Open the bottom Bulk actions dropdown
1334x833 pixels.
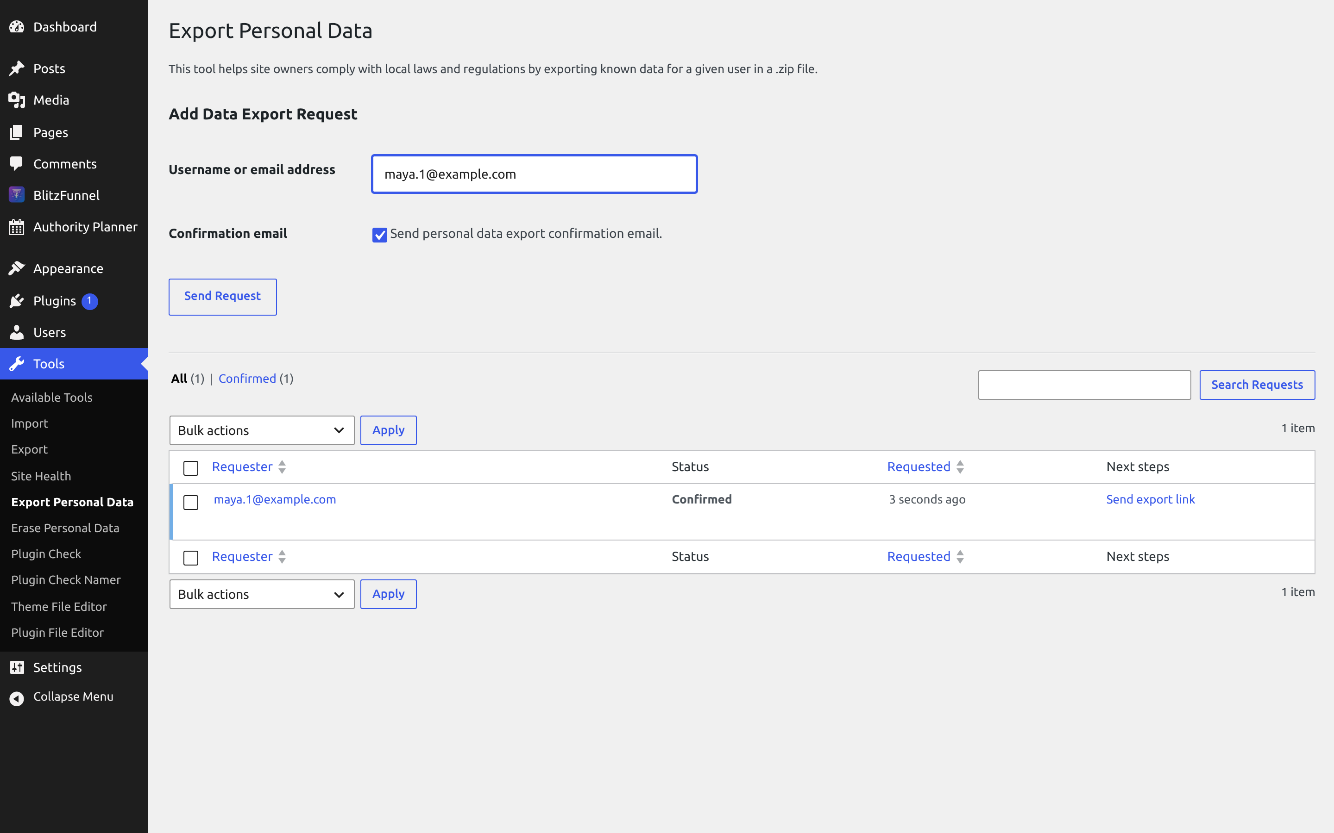click(x=262, y=594)
